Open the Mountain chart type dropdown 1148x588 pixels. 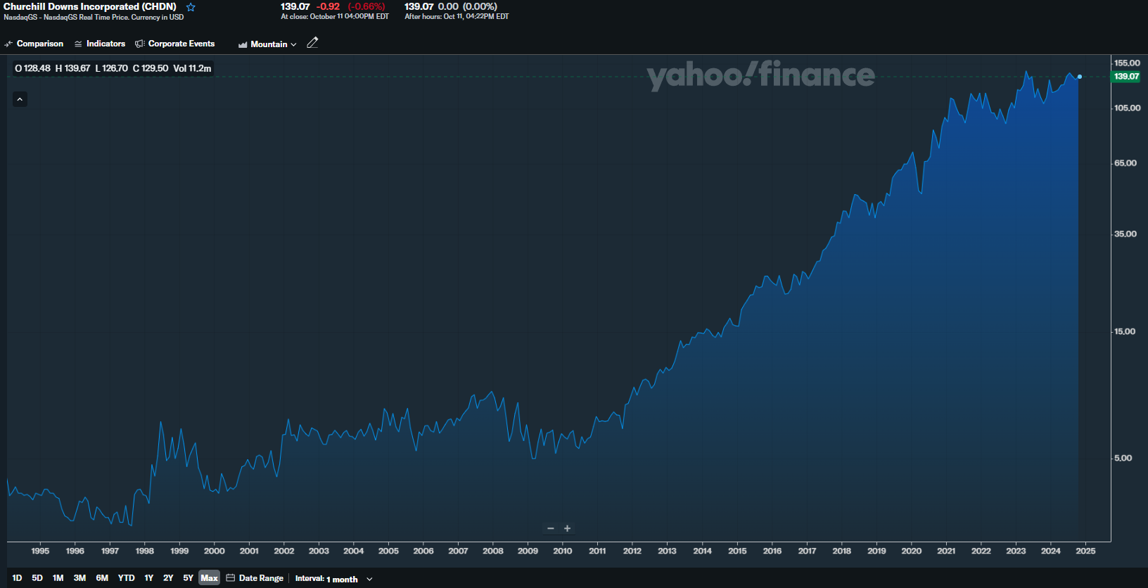pyautogui.click(x=268, y=44)
